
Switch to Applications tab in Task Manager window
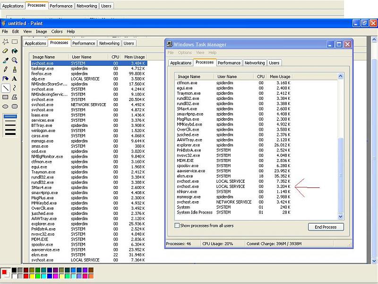coord(181,63)
